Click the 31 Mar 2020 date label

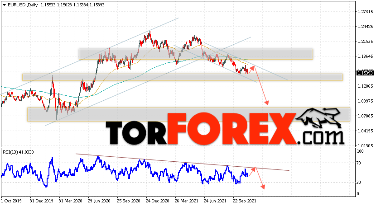pos(70,201)
